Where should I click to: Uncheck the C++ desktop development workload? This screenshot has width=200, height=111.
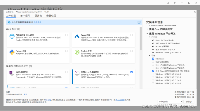coord(131,72)
